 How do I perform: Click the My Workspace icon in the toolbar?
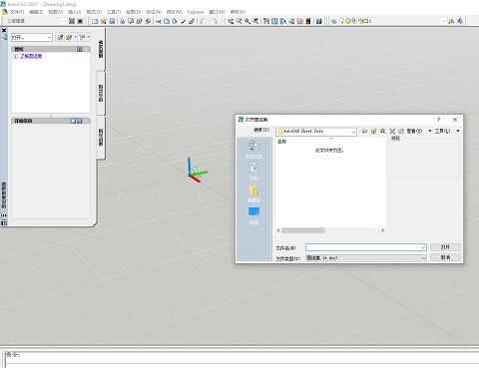(80, 21)
